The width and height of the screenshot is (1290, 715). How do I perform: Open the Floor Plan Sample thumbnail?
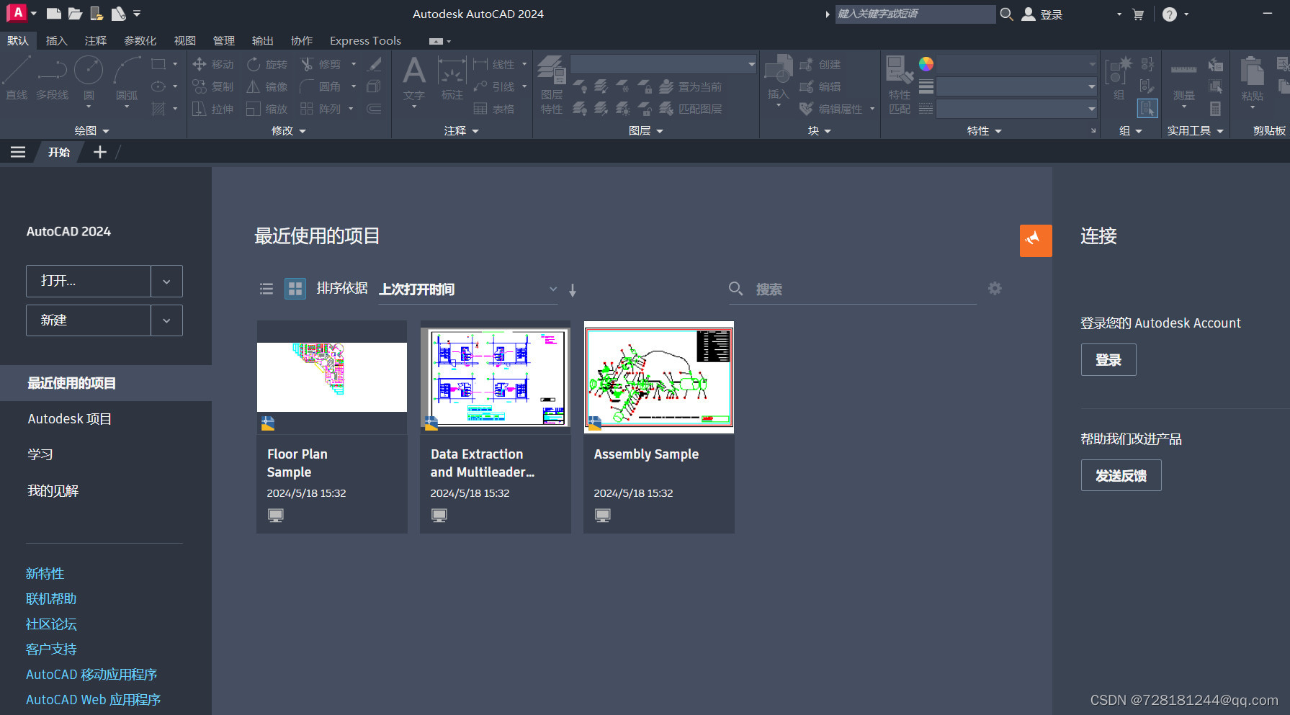point(332,377)
